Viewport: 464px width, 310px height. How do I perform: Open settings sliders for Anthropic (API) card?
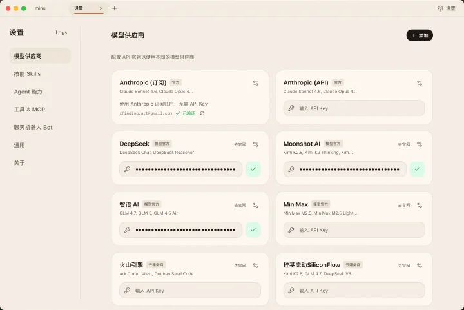[420, 83]
